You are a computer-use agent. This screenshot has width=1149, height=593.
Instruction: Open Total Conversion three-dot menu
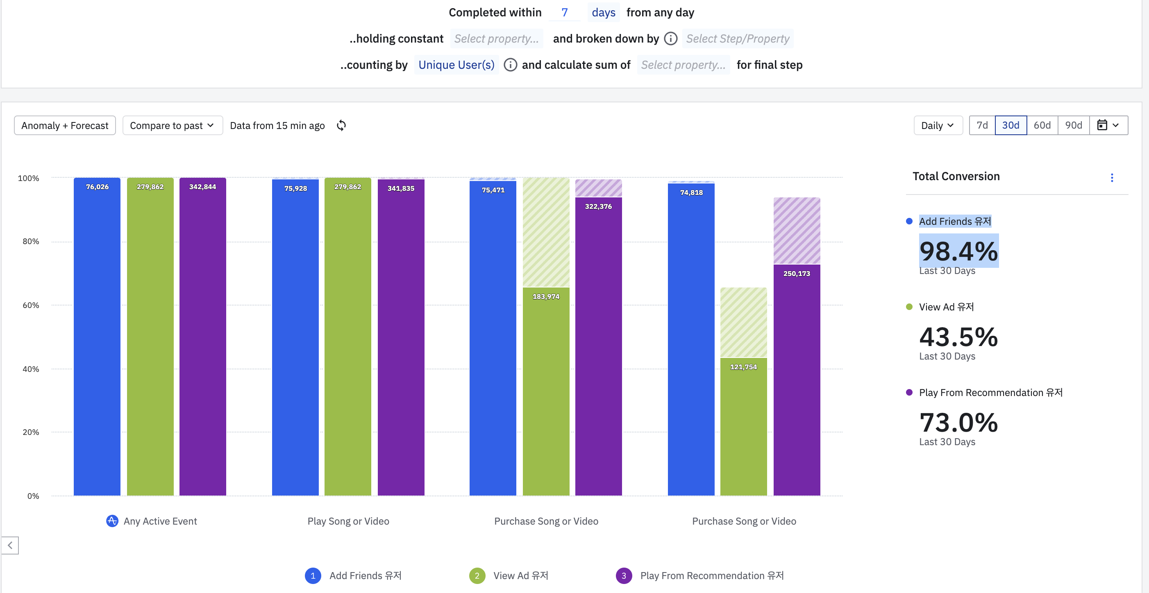pos(1112,177)
